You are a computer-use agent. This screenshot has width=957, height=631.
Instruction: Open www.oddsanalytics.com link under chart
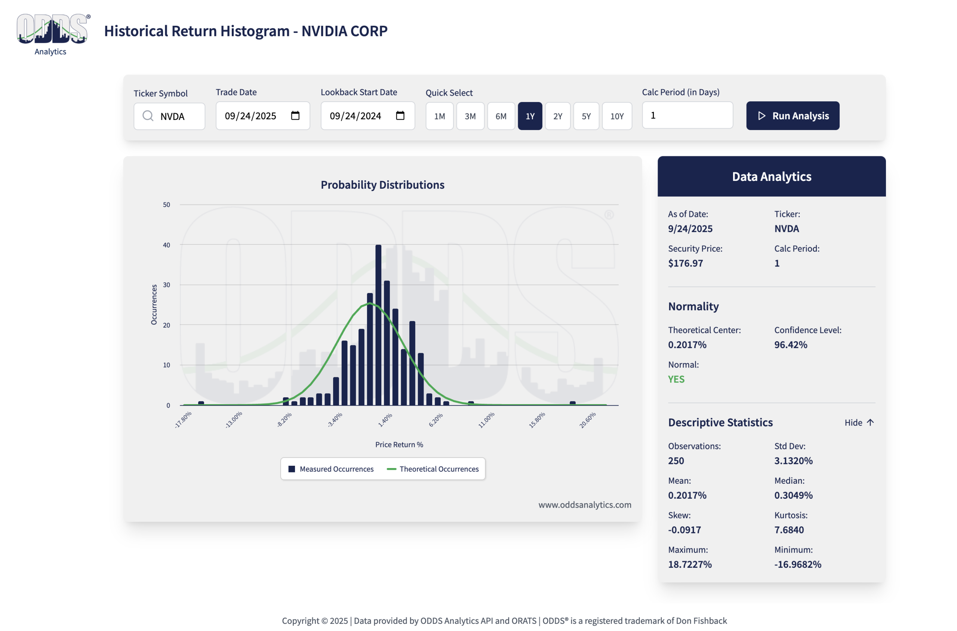[584, 505]
